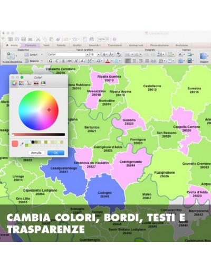Switch to the Animazioni tab
The width and height of the screenshot is (211, 273).
click(136, 45)
